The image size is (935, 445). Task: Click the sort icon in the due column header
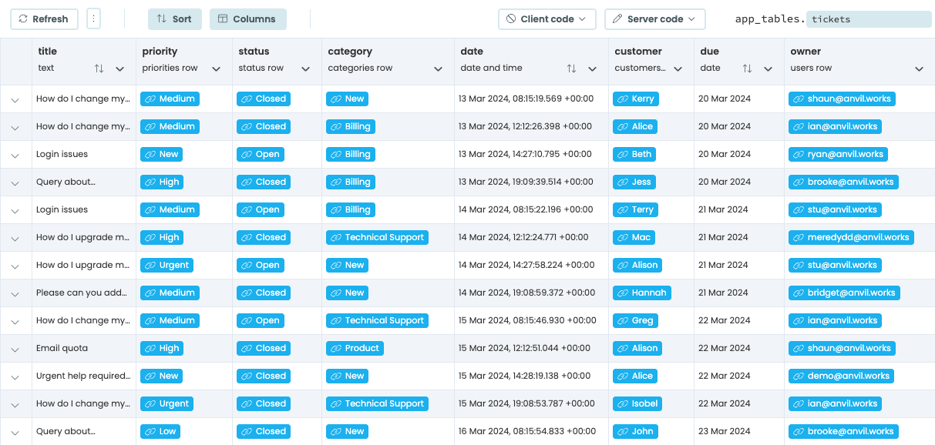click(x=746, y=69)
